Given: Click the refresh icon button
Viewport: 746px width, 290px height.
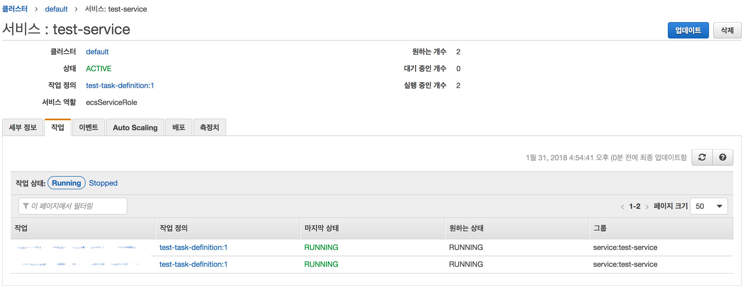Looking at the screenshot, I should [702, 157].
